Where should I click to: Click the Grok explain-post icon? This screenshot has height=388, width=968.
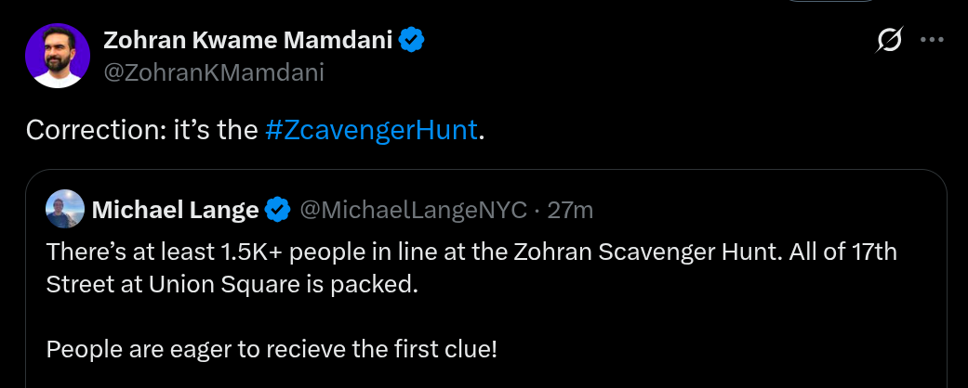889,40
